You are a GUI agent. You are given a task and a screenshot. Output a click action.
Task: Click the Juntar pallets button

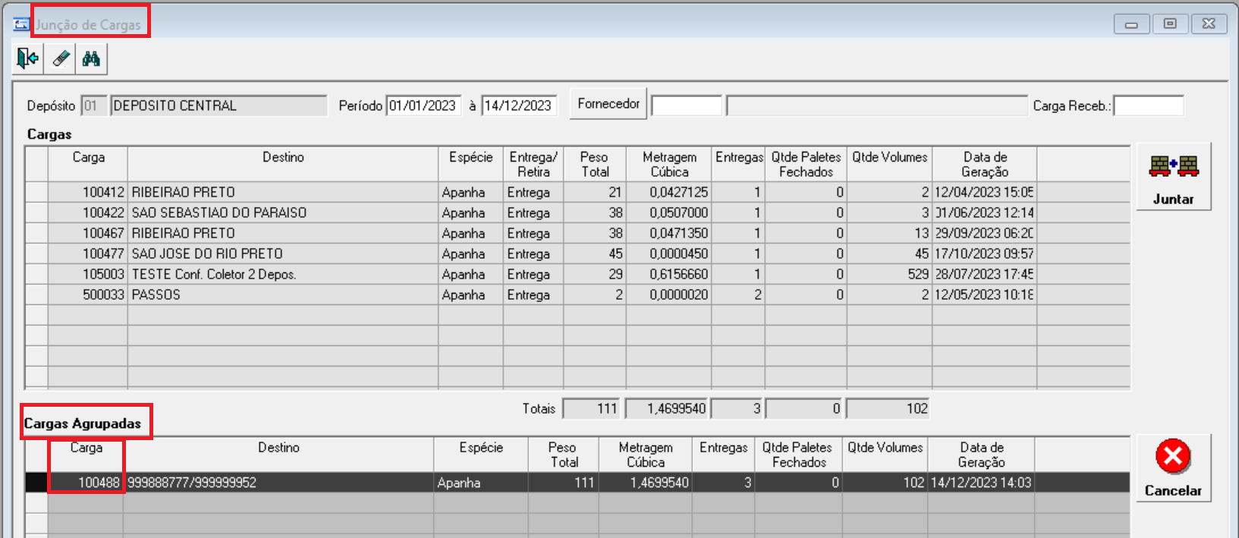point(1173,177)
